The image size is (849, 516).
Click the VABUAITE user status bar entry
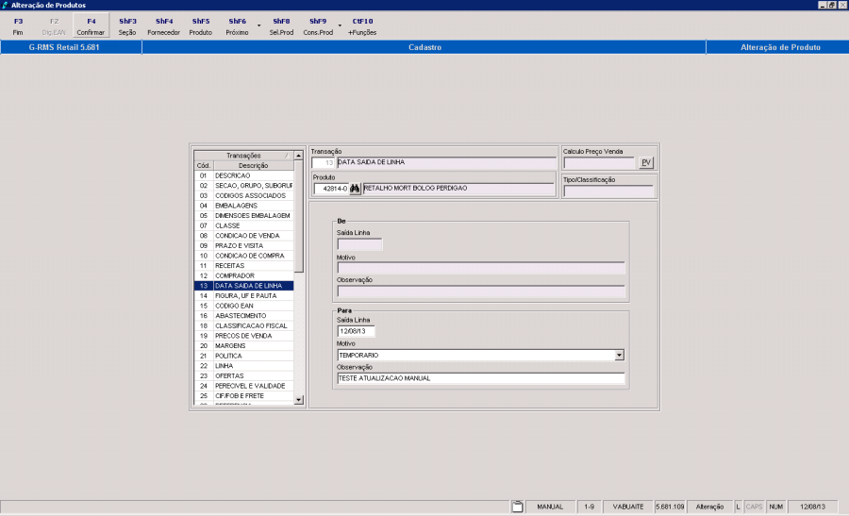tap(628, 507)
